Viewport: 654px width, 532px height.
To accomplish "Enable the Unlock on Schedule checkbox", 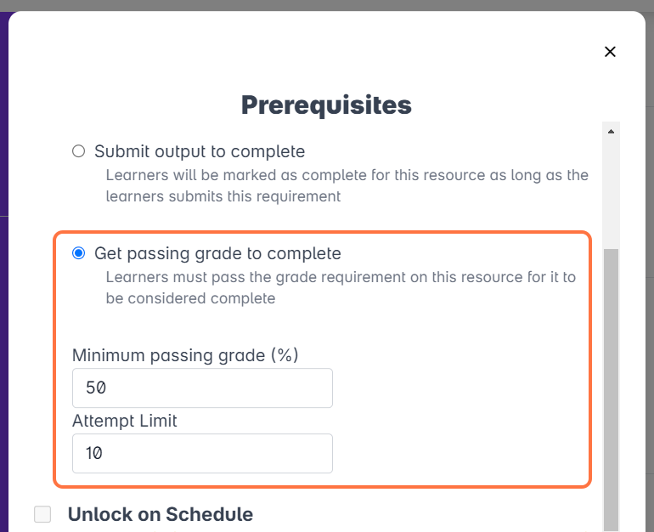I will tap(42, 514).
